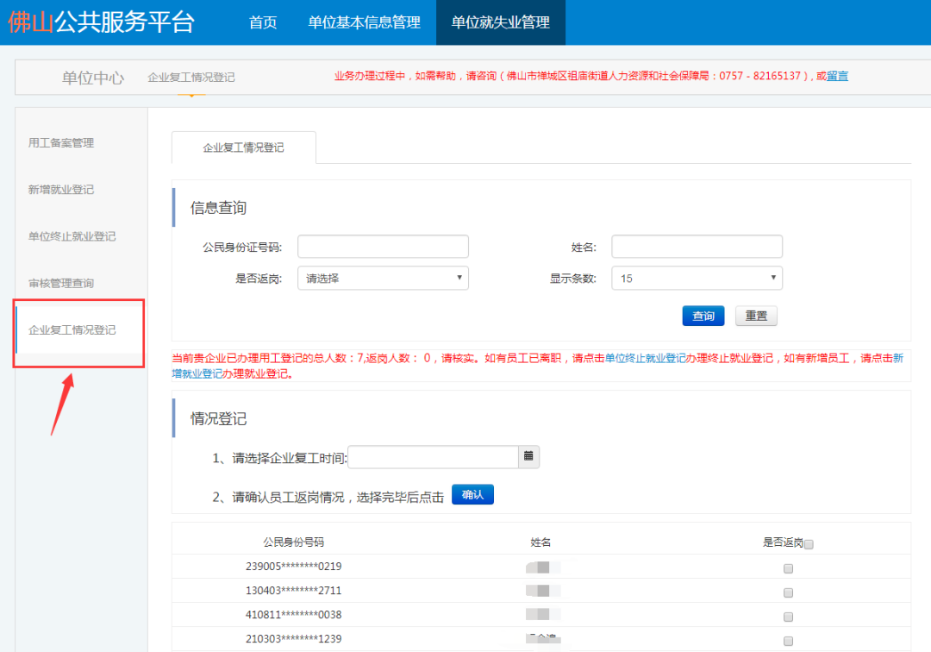931x652 pixels.
Task: Open 单位基本信息管理 top menu
Action: [x=364, y=22]
